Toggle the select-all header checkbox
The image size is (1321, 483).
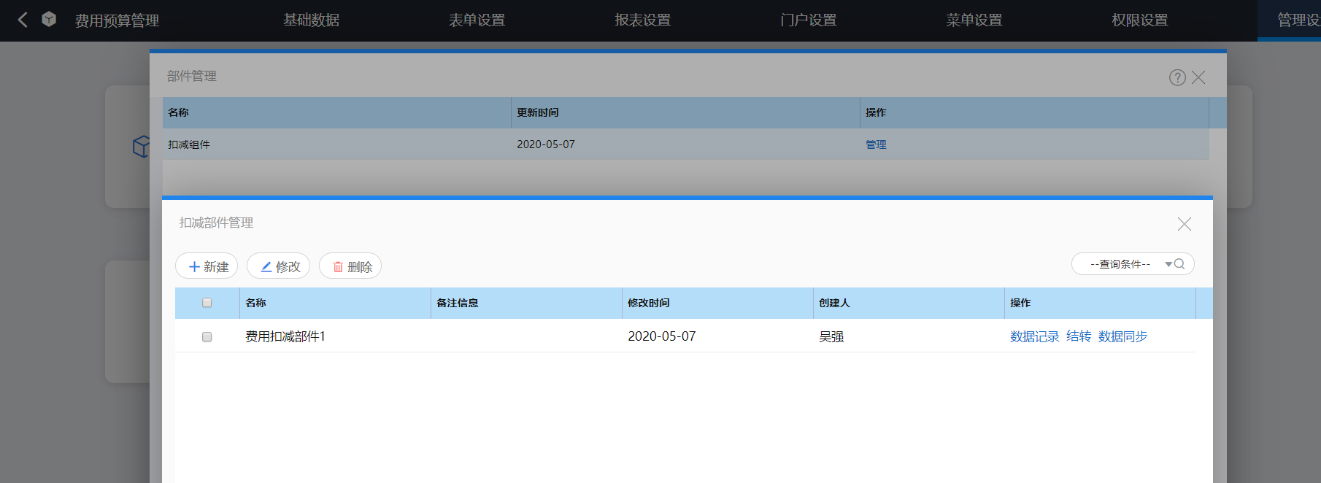point(207,303)
